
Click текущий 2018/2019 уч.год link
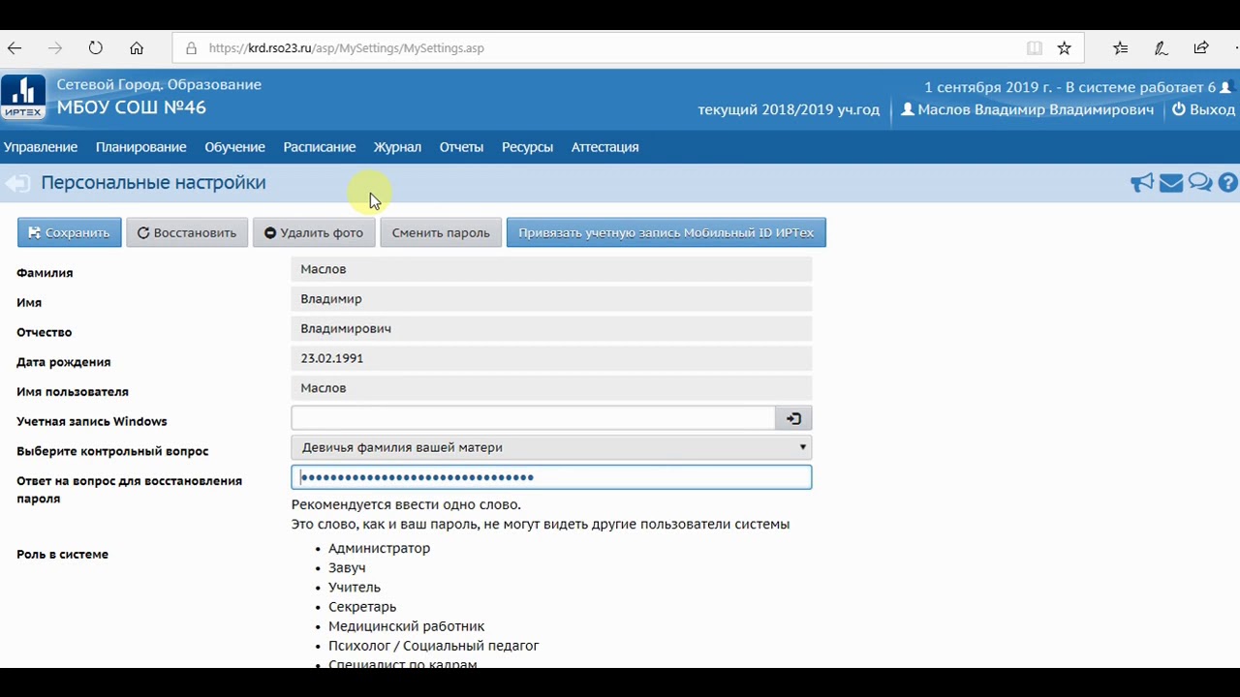[789, 109]
